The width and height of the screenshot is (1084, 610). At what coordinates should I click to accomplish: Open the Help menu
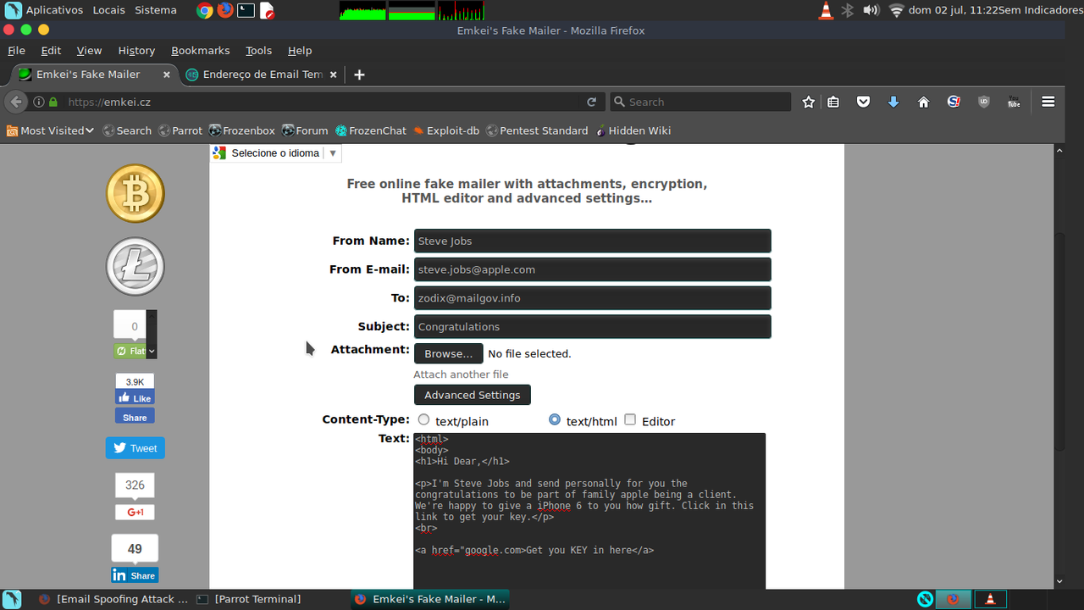coord(300,51)
